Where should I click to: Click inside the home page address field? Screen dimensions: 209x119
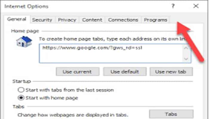coord(110,54)
